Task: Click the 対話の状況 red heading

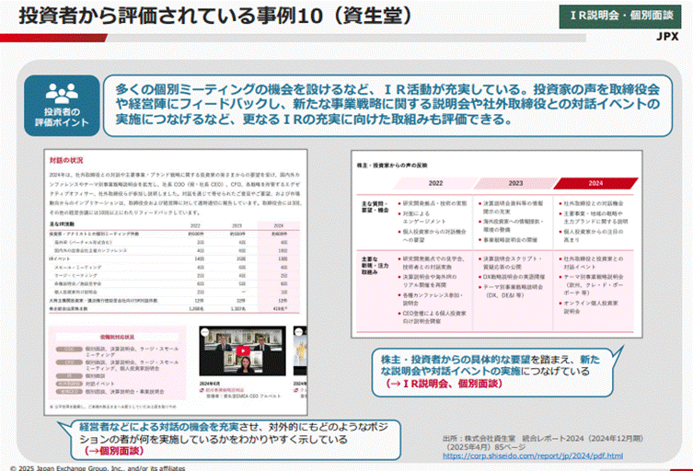Action: click(x=68, y=161)
